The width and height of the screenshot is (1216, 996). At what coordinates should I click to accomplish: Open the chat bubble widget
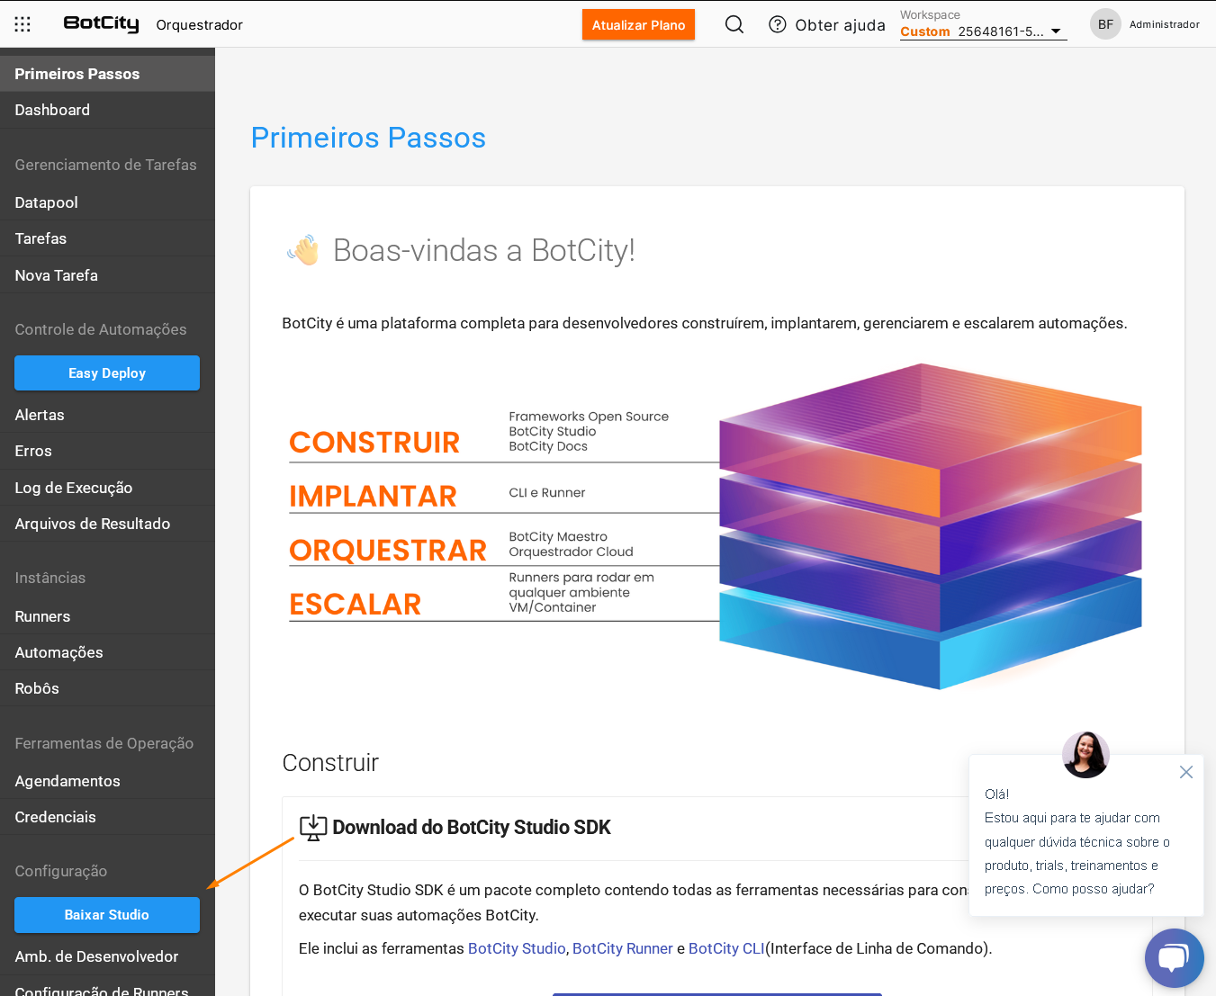tap(1174, 958)
